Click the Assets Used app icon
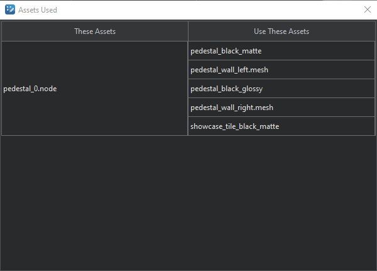Image resolution: width=377 pixels, height=271 pixels. pyautogui.click(x=10, y=9)
